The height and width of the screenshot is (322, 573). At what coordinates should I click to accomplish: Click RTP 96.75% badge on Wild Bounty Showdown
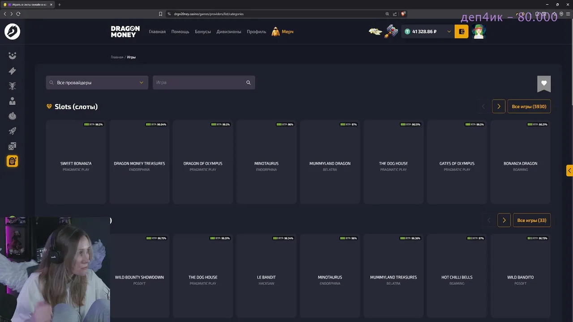point(157,238)
